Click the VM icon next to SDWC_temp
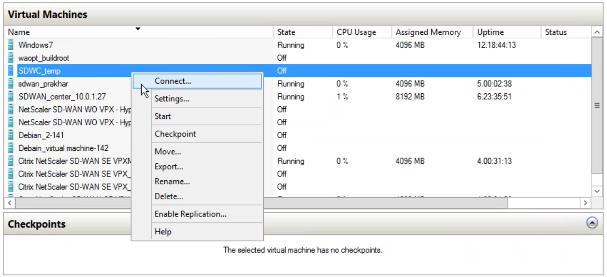607x277 pixels. click(11, 71)
